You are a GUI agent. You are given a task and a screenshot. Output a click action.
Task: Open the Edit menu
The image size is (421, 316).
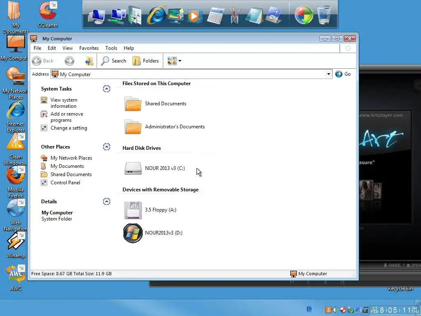tap(52, 48)
